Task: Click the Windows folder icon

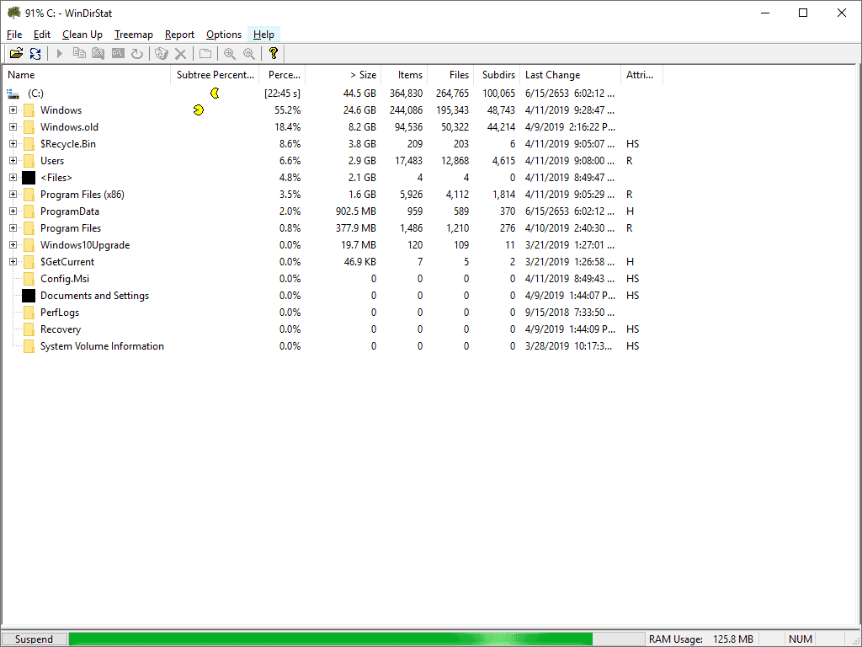Action: 29,110
